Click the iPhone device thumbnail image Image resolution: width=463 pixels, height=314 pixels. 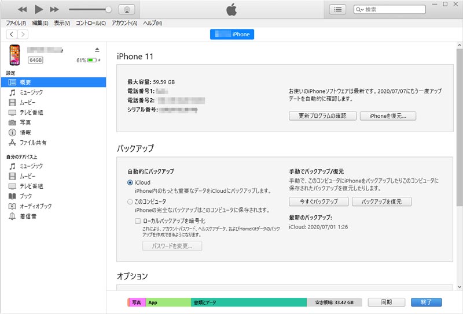(x=14, y=55)
